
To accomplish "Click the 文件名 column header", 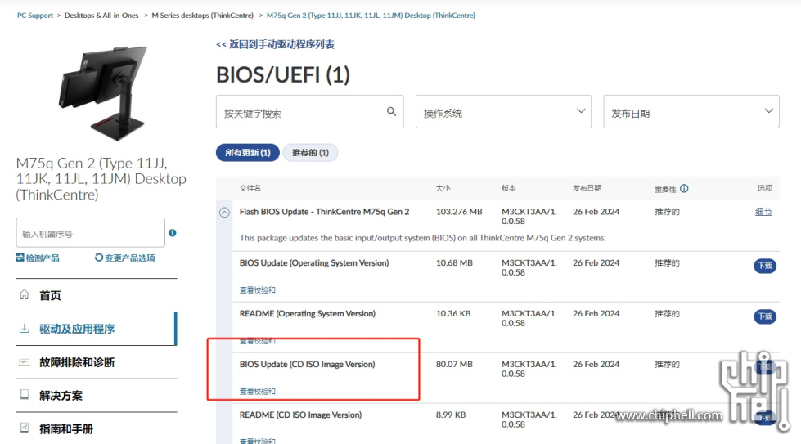I will [x=250, y=188].
